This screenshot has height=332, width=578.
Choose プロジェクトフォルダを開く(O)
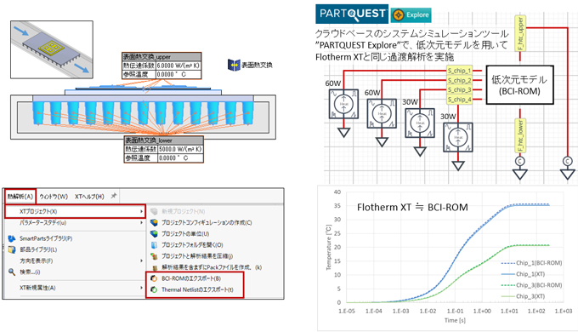coord(192,245)
